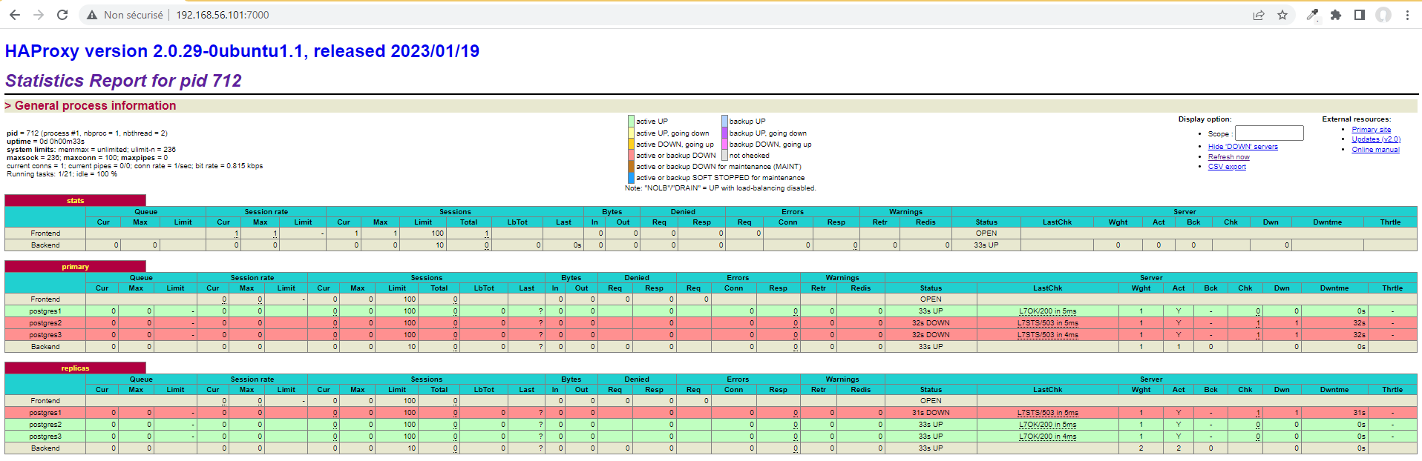Click the Refresh now link
Screen dimensions: 1422x461
1229,157
